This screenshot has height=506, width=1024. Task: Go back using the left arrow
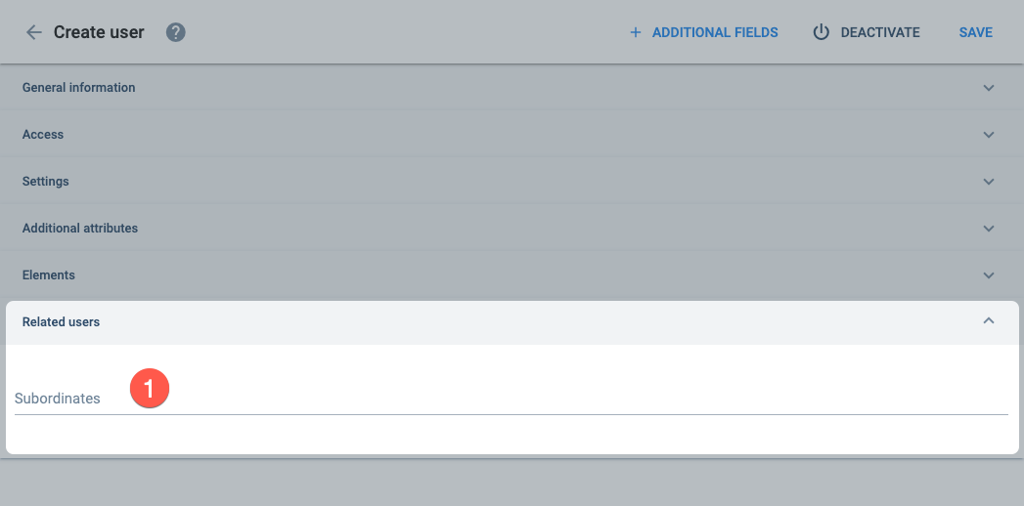point(33,32)
